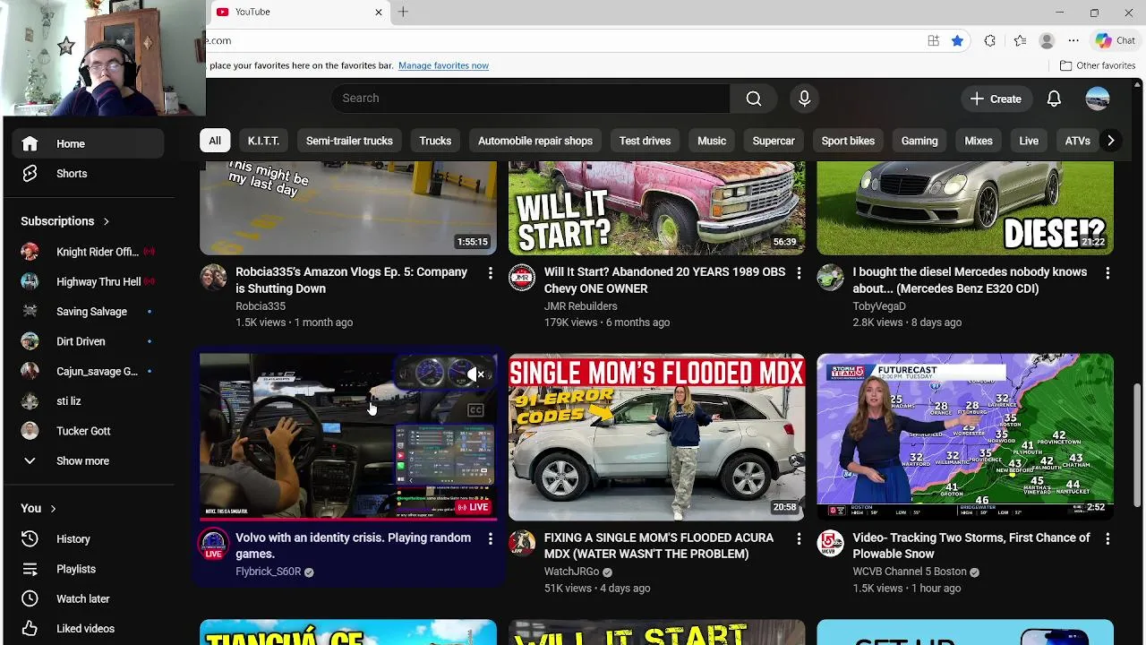Select the Mixes filter chip
The image size is (1146, 645).
click(x=979, y=141)
